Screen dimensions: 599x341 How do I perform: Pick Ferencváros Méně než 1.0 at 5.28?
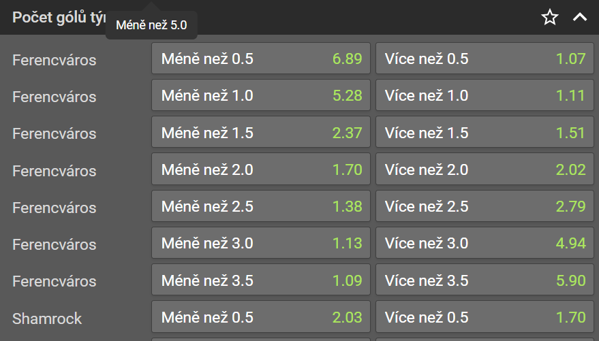click(x=261, y=95)
